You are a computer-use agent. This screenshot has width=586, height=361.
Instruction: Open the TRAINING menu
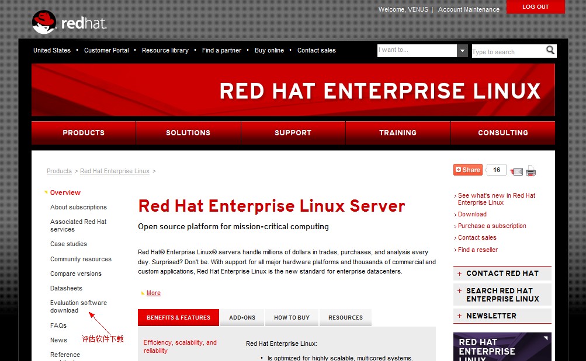(x=398, y=133)
